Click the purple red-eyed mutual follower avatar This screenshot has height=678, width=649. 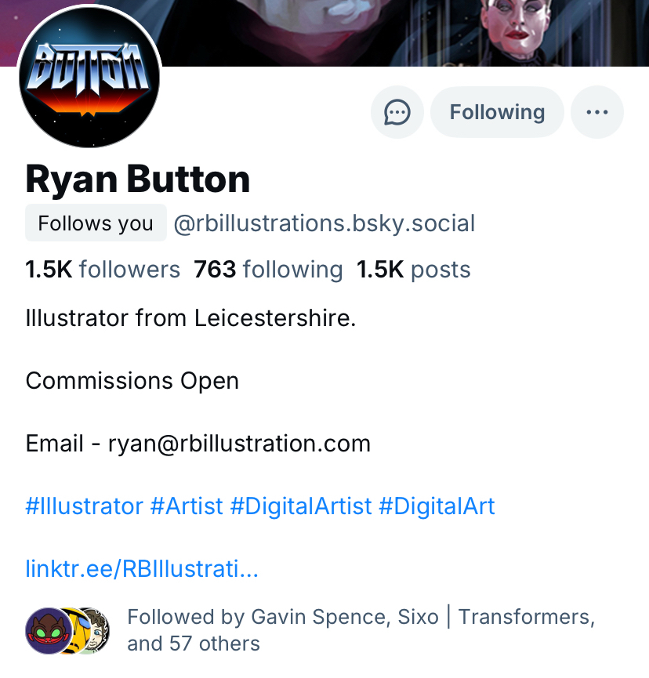(45, 629)
